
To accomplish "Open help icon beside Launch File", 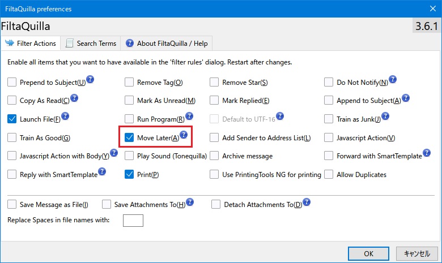I will (65, 116).
